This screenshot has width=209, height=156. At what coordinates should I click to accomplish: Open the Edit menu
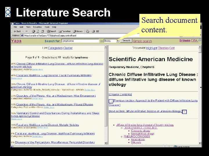click(x=21, y=27)
